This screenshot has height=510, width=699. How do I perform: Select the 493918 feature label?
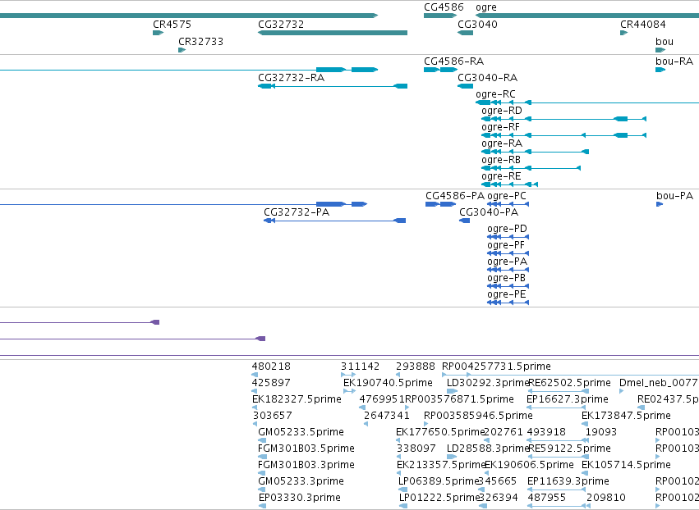click(x=546, y=433)
